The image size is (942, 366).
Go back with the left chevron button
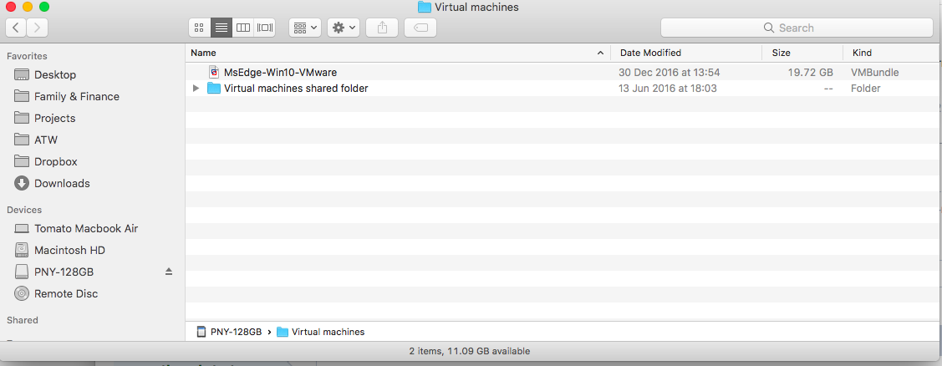(16, 28)
